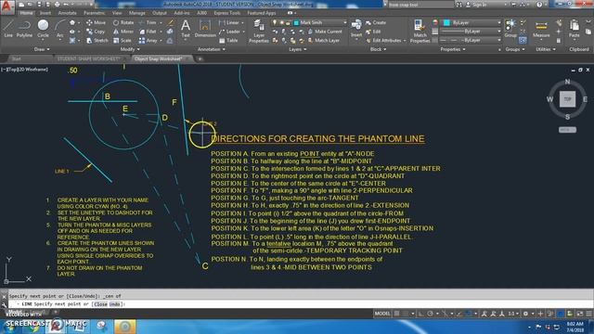Expand the Draw panel
This screenshot has width=594, height=334.
(x=42, y=49)
